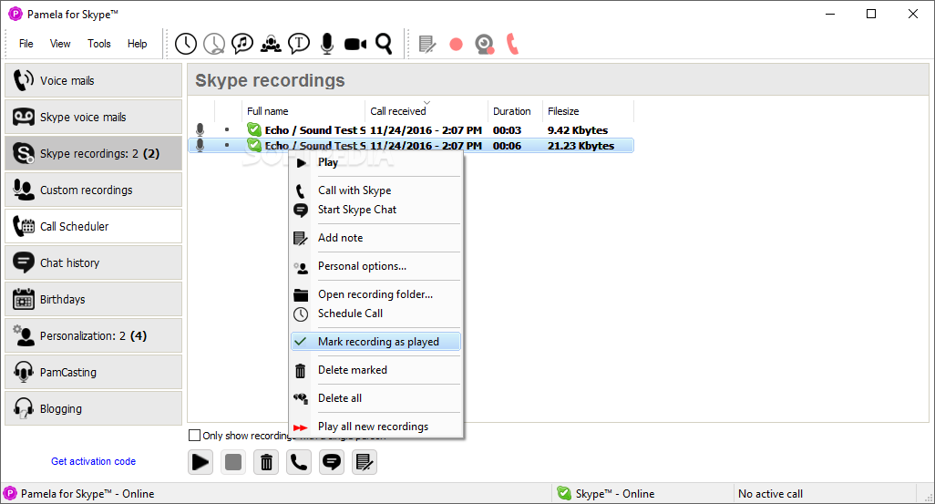
Task: Open the Personalization panel
Action: pyautogui.click(x=93, y=335)
